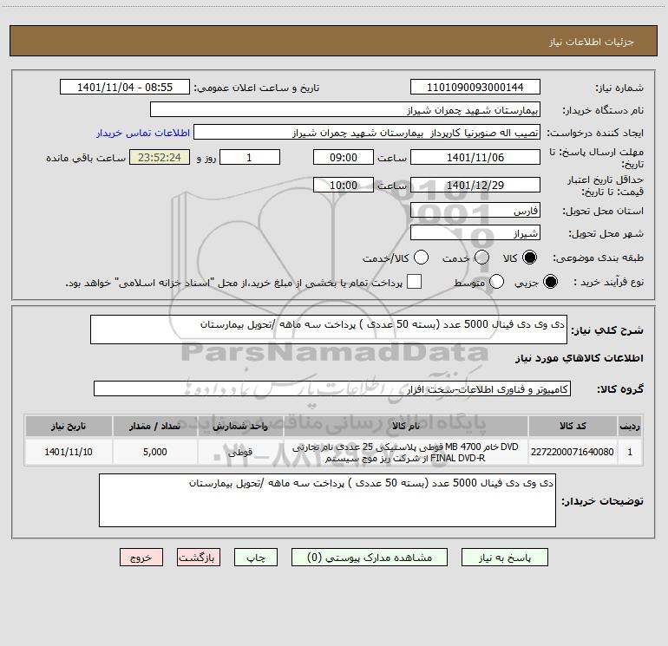Click the announcement date field 1401/11/04 - 08:55
668x646 pixels.
click(125, 88)
